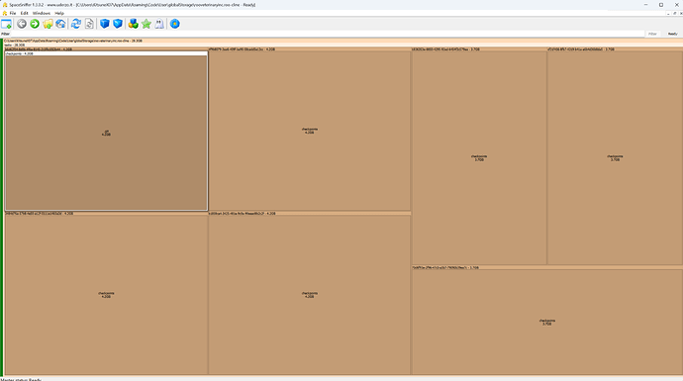The height and width of the screenshot is (381, 683).
Task: Click the child window icon beside File
Action: click(4, 13)
